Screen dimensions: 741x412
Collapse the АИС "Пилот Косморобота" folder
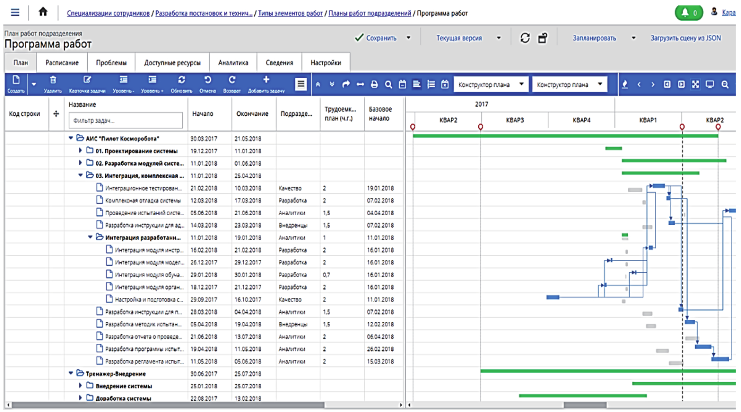coord(71,138)
